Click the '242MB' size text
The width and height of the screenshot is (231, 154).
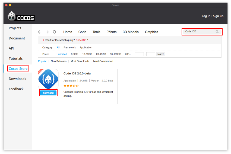tap(84, 81)
